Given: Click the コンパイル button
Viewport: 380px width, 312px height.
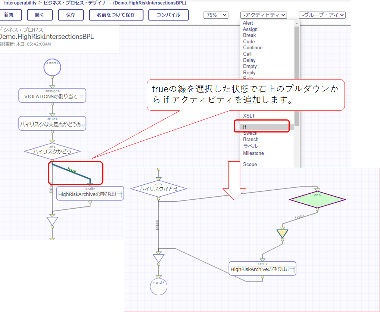Looking at the screenshot, I should pyautogui.click(x=168, y=15).
